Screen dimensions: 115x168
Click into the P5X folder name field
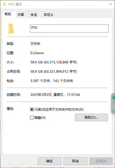point(69,28)
